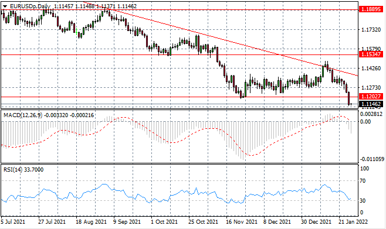
Task: Select the MACD(12,26,9) indicator label
Action: 23,115
